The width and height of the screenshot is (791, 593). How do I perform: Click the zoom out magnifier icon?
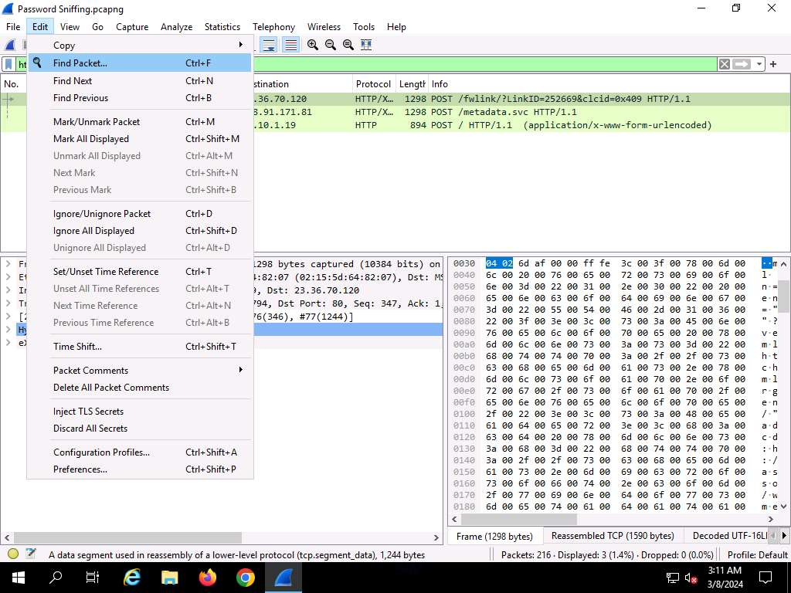pyautogui.click(x=331, y=46)
